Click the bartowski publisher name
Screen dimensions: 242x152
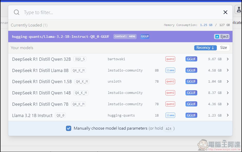click(116, 59)
